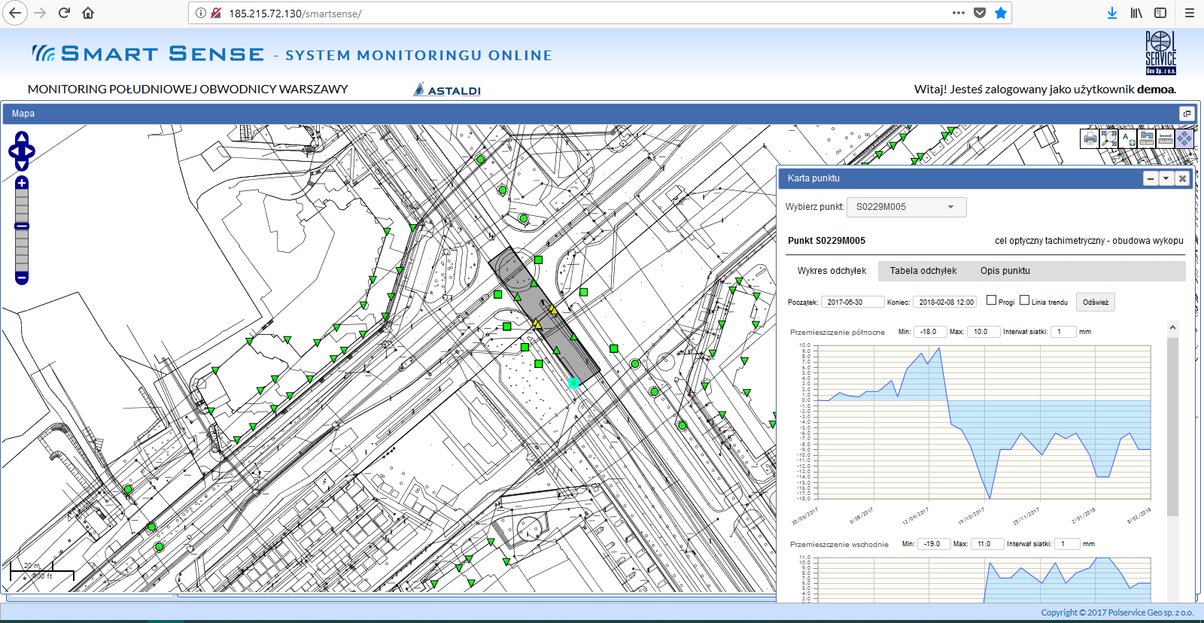Open the browser downloads arrow
Screen dimensions: 1204x623
(1112, 13)
